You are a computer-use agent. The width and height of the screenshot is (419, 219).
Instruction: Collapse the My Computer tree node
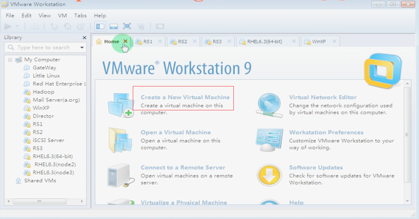pyautogui.click(x=10, y=60)
